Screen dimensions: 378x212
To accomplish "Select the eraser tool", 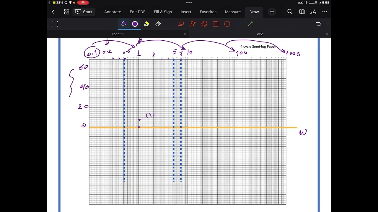I will tap(158, 24).
